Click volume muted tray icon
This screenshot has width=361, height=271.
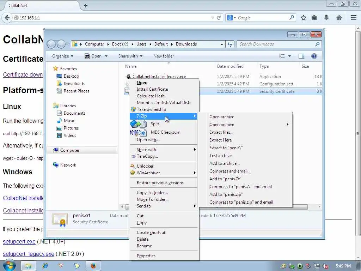325,266
